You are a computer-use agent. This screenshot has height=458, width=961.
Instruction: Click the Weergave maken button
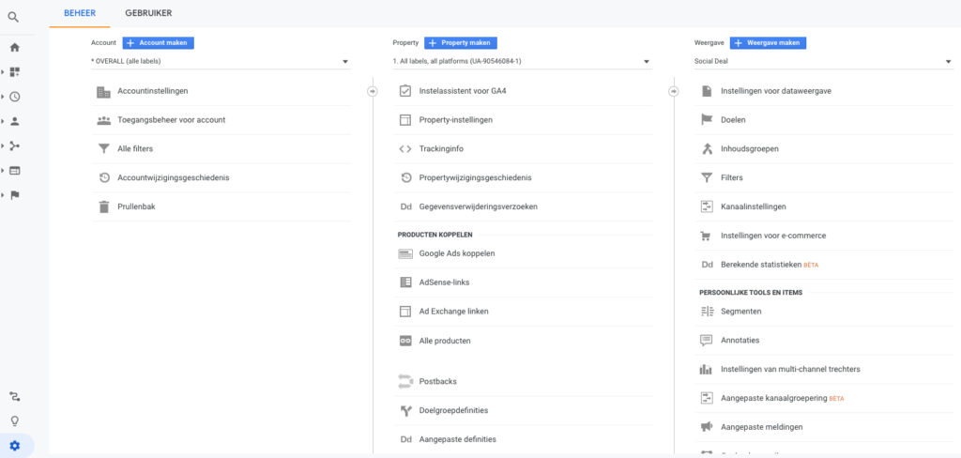tap(768, 43)
